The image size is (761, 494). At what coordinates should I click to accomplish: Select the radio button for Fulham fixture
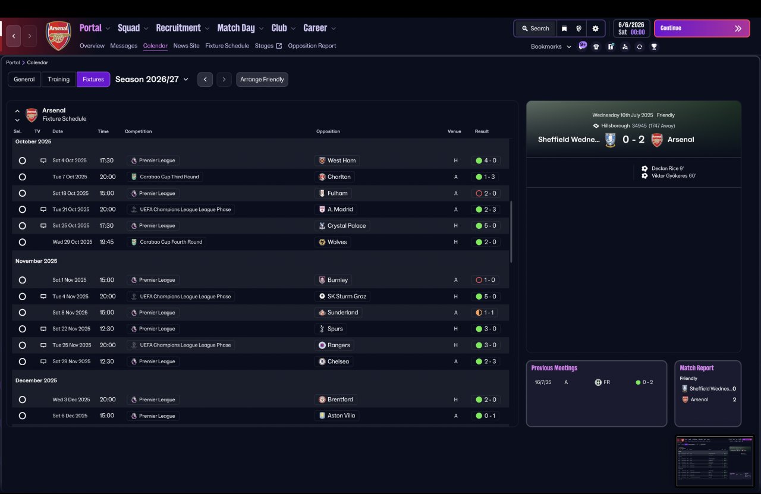coord(22,193)
